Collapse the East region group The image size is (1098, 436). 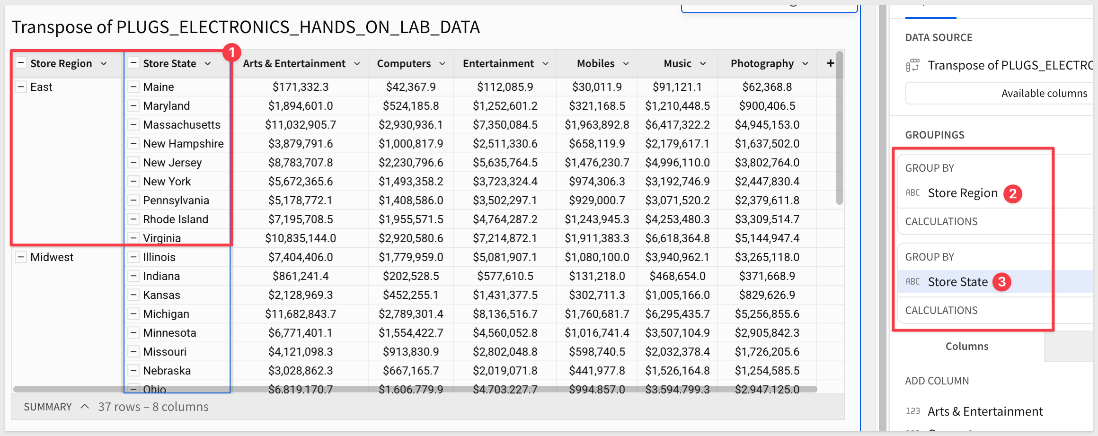(21, 87)
